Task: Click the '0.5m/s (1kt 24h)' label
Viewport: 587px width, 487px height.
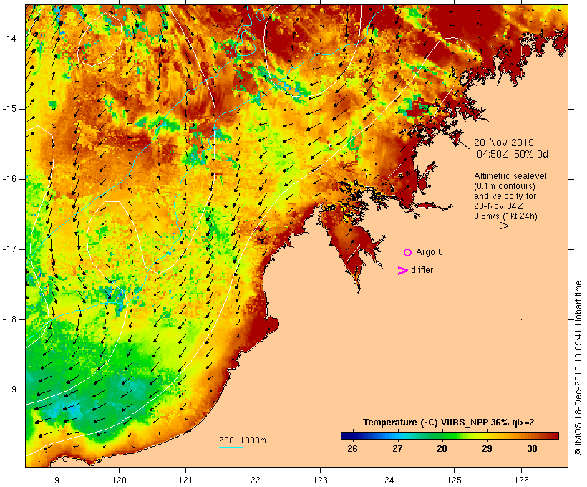Action: pos(505,216)
